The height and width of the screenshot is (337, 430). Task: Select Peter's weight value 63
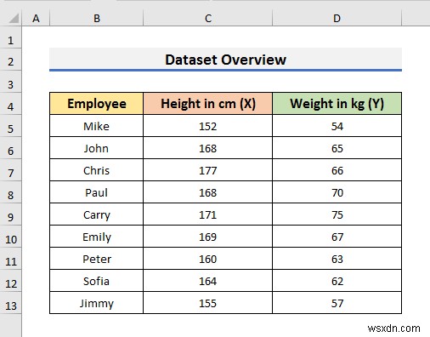tap(337, 259)
